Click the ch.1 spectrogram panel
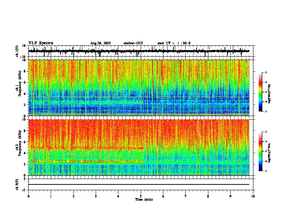The image size is (285, 220). click(139, 88)
